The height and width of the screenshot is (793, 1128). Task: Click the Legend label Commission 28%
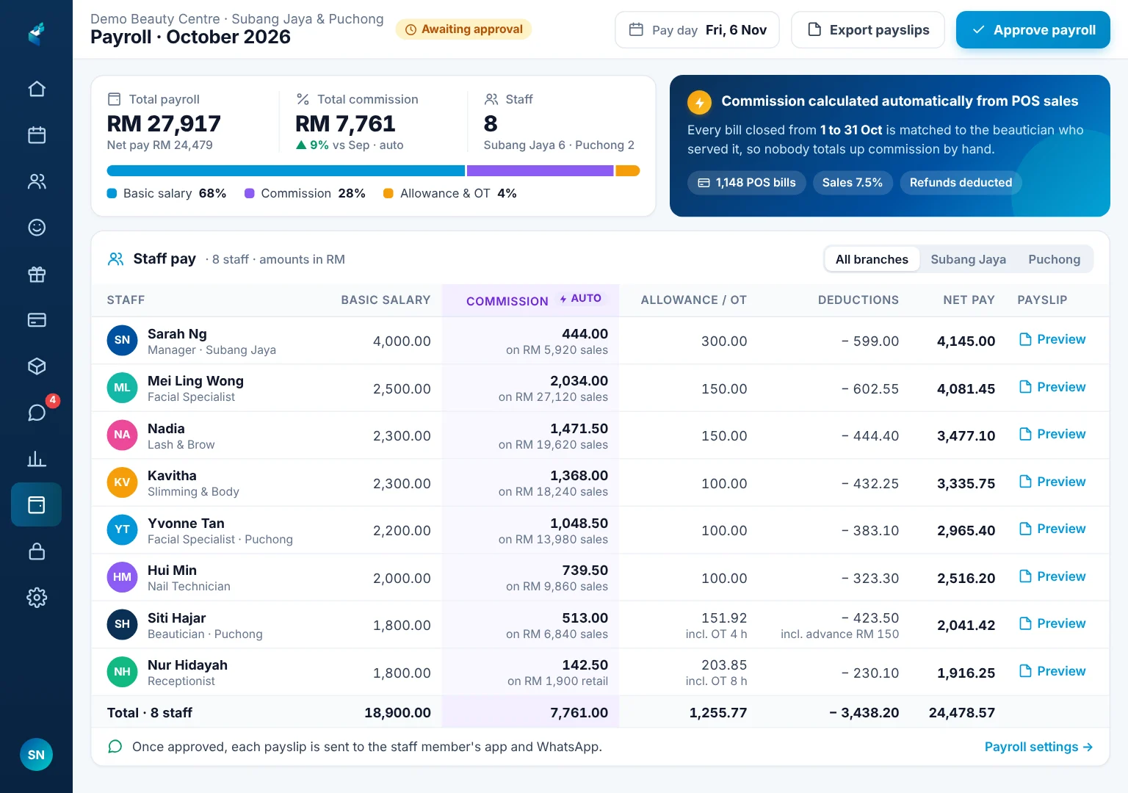click(x=305, y=194)
